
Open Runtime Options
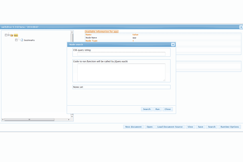coord(230,127)
